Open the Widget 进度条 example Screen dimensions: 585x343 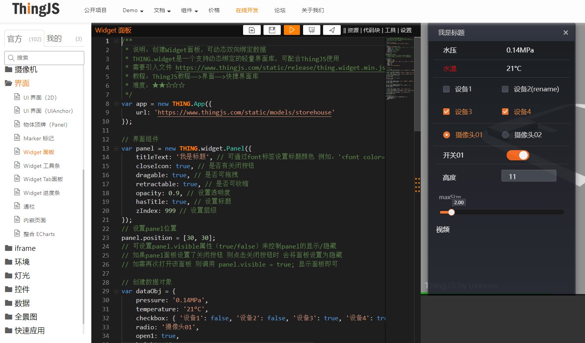pos(42,193)
